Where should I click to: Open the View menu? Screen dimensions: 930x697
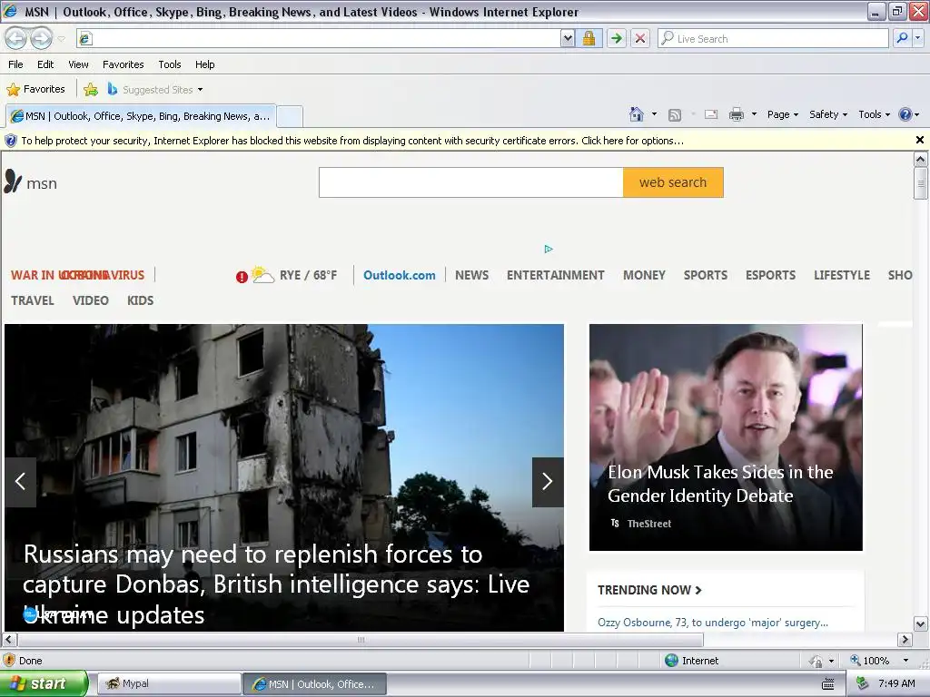click(78, 64)
